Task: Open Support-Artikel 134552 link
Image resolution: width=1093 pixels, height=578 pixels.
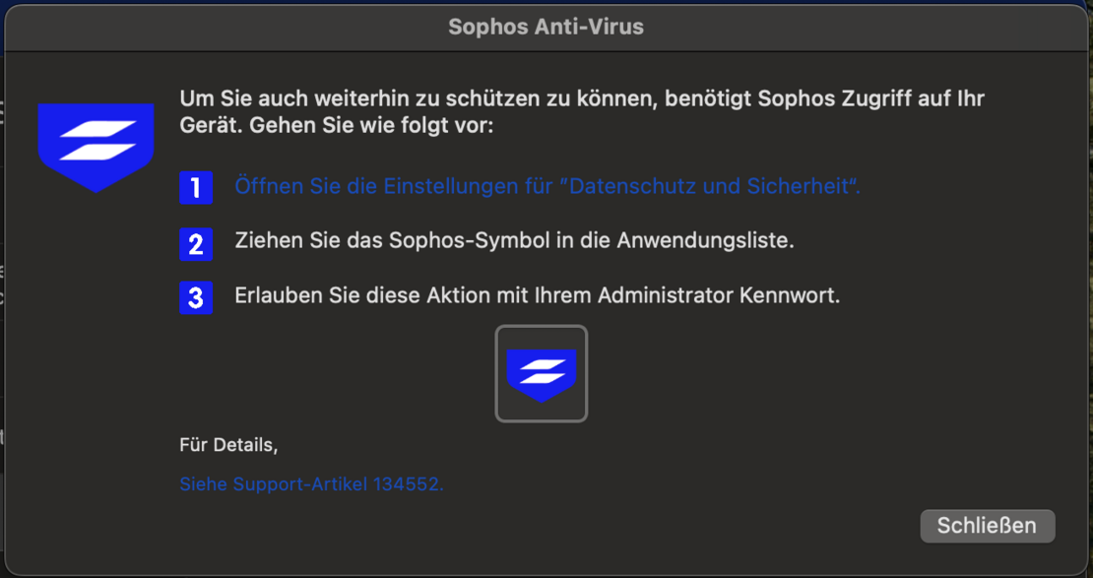Action: [311, 483]
